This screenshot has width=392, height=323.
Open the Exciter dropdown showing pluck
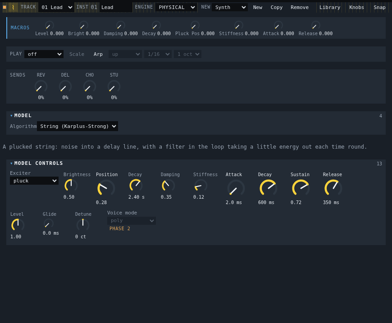[x=34, y=181]
